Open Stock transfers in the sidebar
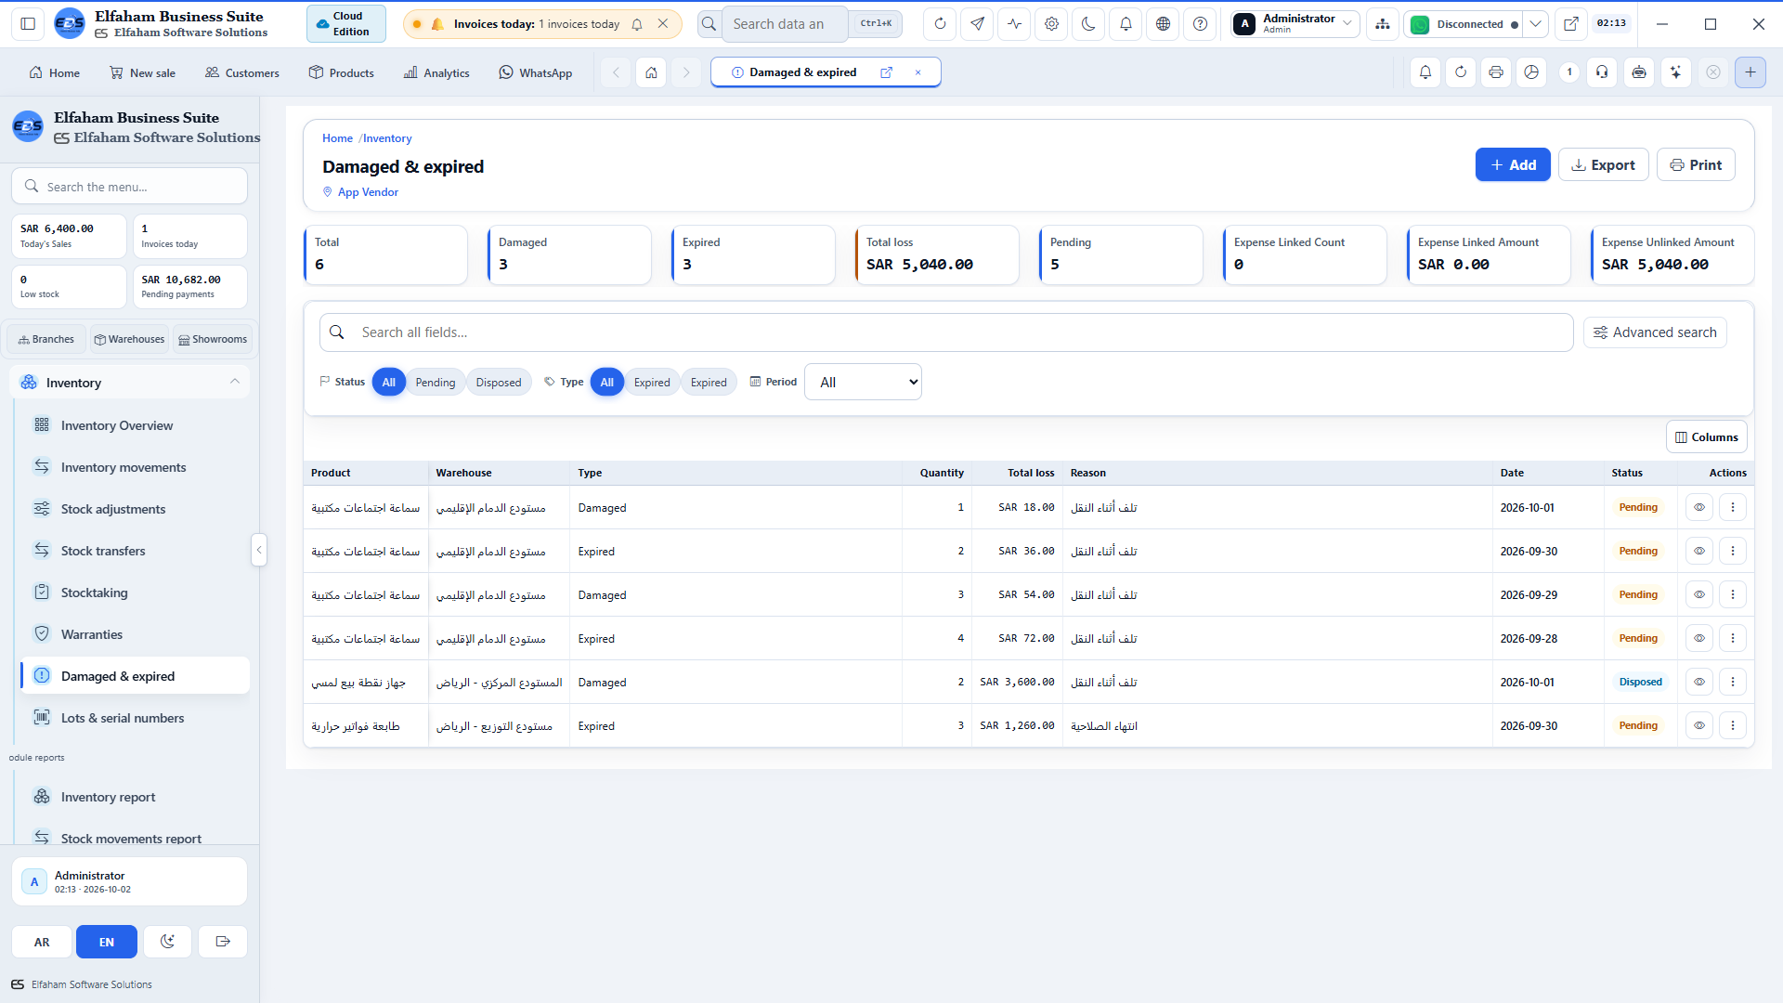 (x=135, y=551)
